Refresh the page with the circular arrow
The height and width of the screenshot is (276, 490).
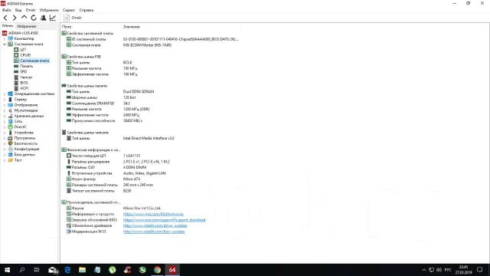(34, 18)
